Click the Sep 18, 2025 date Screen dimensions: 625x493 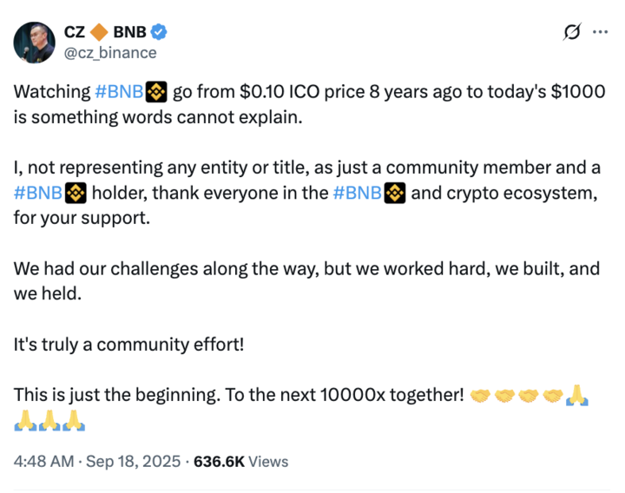click(x=133, y=462)
